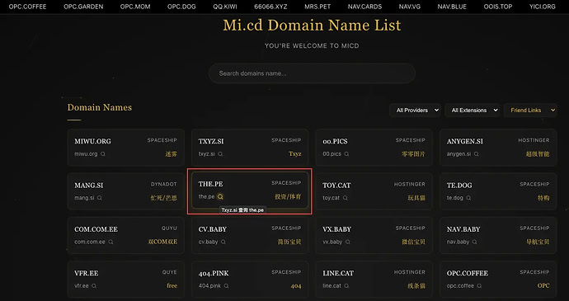569x301 pixels.
Task: Open OOIS.TOP in the top bar
Action: click(498, 7)
